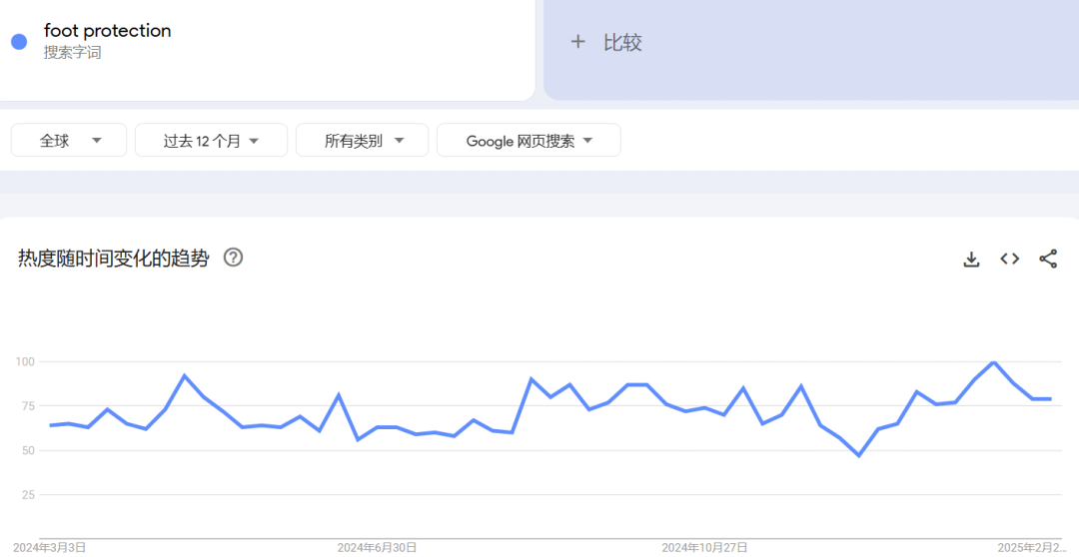
Task: Click the plus icon in the compare box
Action: coord(578,43)
